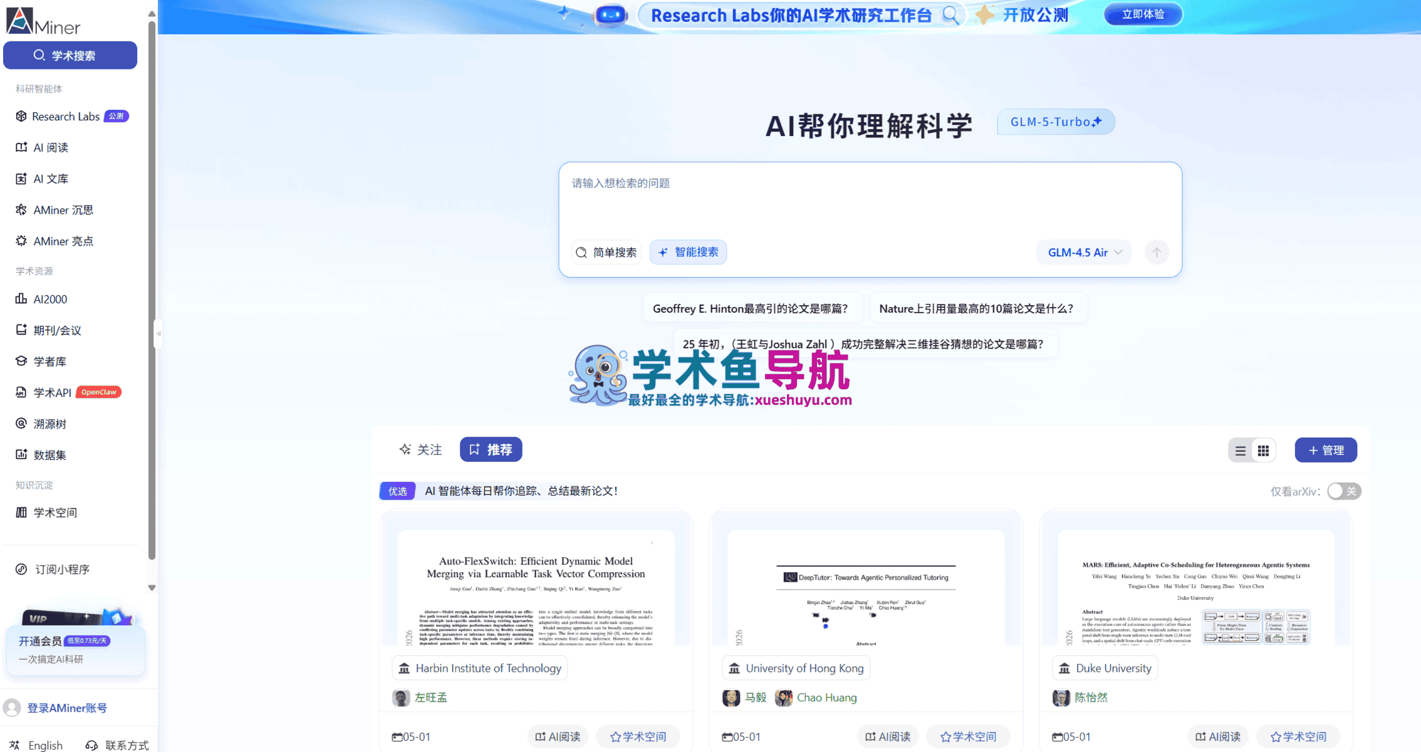Click AI阅读 on University of Hong Kong card

pos(888,736)
